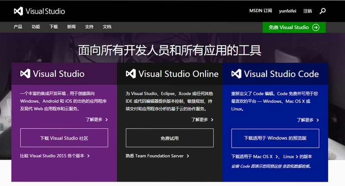The image size is (345, 186).
Task: Click the 免费试用 button
Action: (169, 138)
